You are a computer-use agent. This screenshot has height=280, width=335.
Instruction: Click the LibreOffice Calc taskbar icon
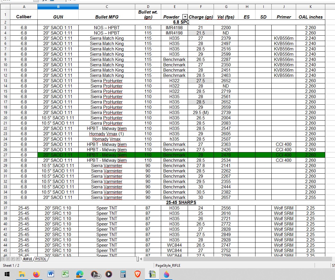pyautogui.click(x=152, y=274)
